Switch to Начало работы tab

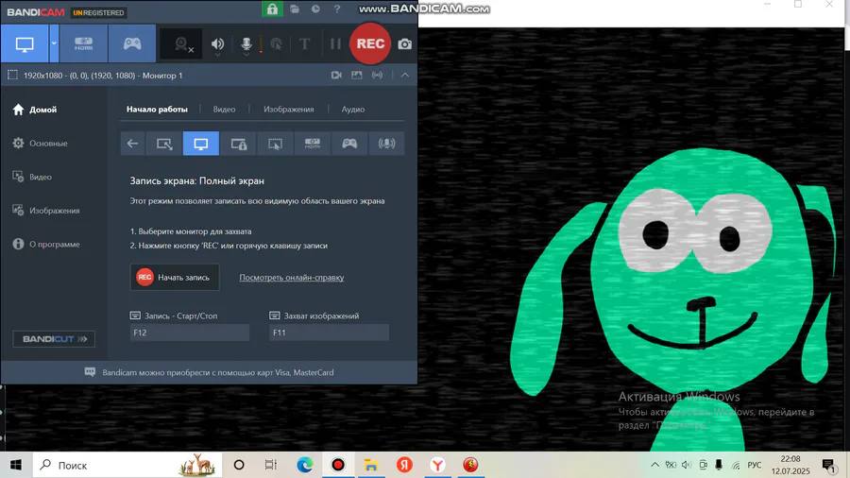click(x=157, y=109)
